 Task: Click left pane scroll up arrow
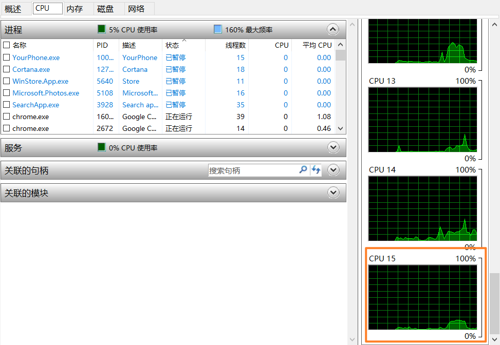tap(353, 25)
